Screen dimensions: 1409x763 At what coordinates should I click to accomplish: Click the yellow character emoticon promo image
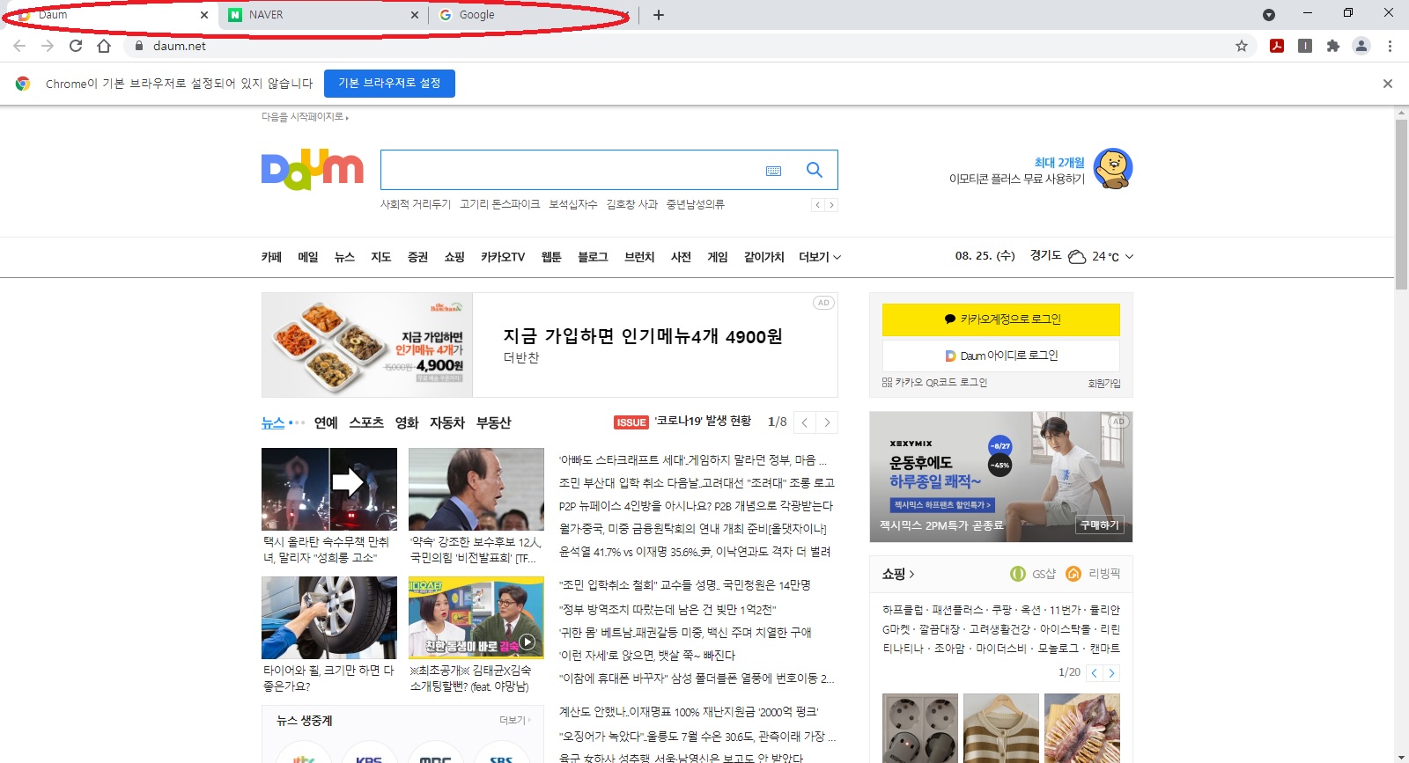coord(1113,168)
